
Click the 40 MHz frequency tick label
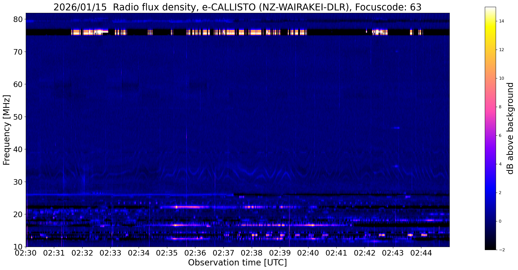click(x=18, y=149)
